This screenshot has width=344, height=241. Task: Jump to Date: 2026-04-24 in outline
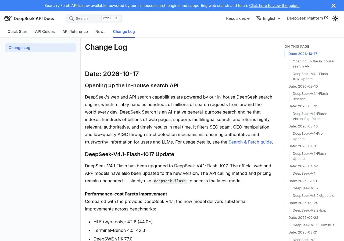click(x=303, y=166)
